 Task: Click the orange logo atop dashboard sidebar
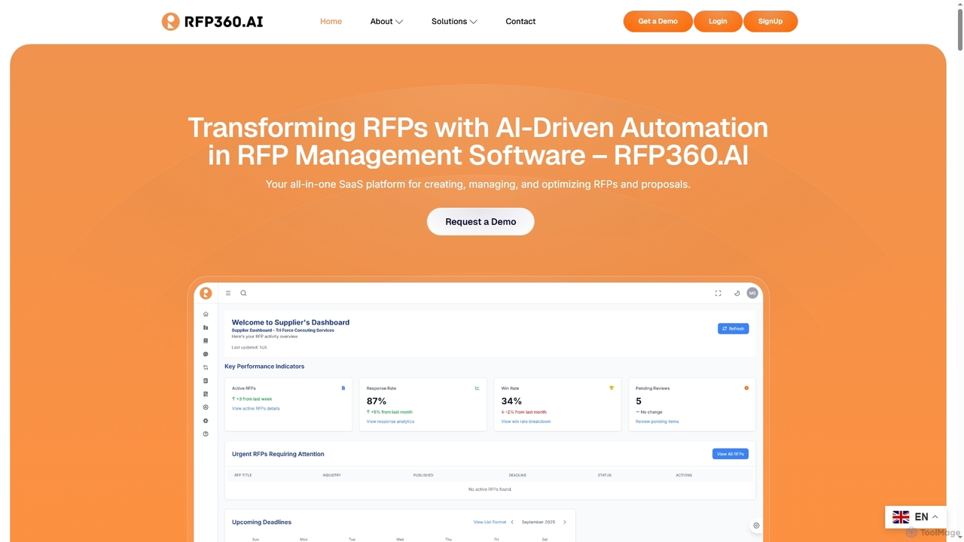click(206, 294)
